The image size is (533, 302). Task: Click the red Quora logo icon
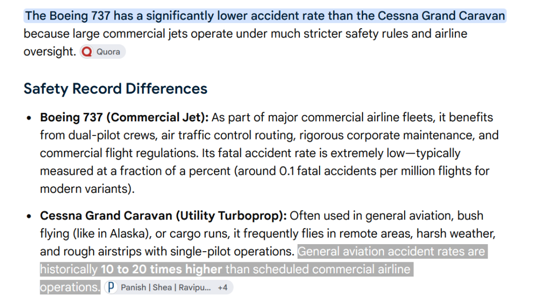[87, 52]
